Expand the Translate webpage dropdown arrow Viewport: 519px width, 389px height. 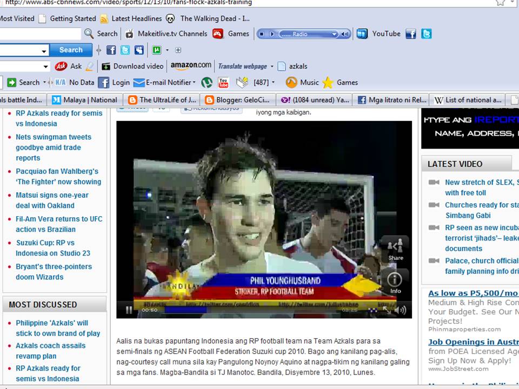coord(272,66)
